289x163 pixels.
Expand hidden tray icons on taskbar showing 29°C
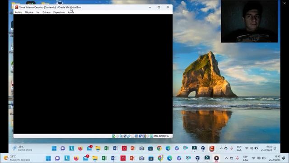point(226,158)
